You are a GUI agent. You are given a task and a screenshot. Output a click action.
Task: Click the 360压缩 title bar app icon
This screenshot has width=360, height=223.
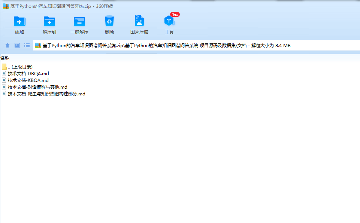click(6, 6)
